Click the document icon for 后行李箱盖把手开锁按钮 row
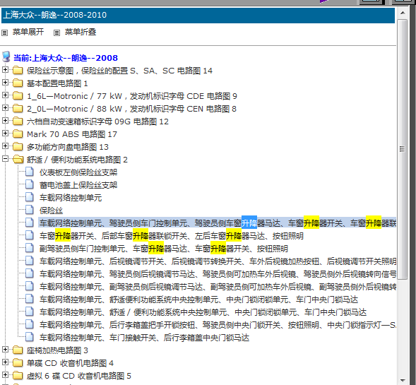 point(30,324)
